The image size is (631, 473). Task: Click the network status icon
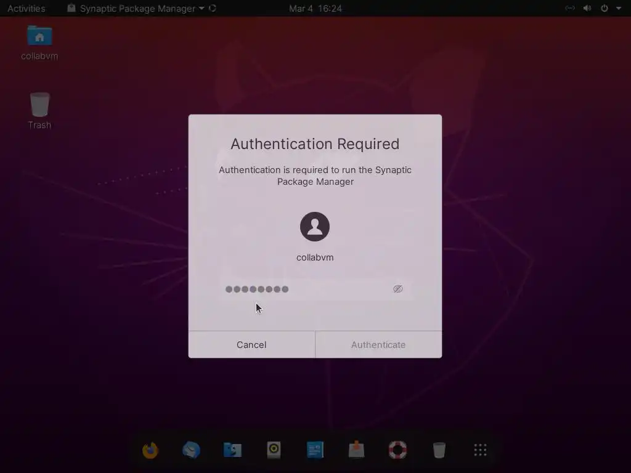pos(570,8)
